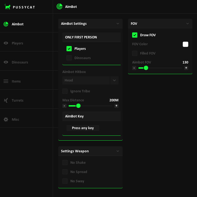
Task: Collapse the AimBot Settings panel chevron
Action: [118, 24]
